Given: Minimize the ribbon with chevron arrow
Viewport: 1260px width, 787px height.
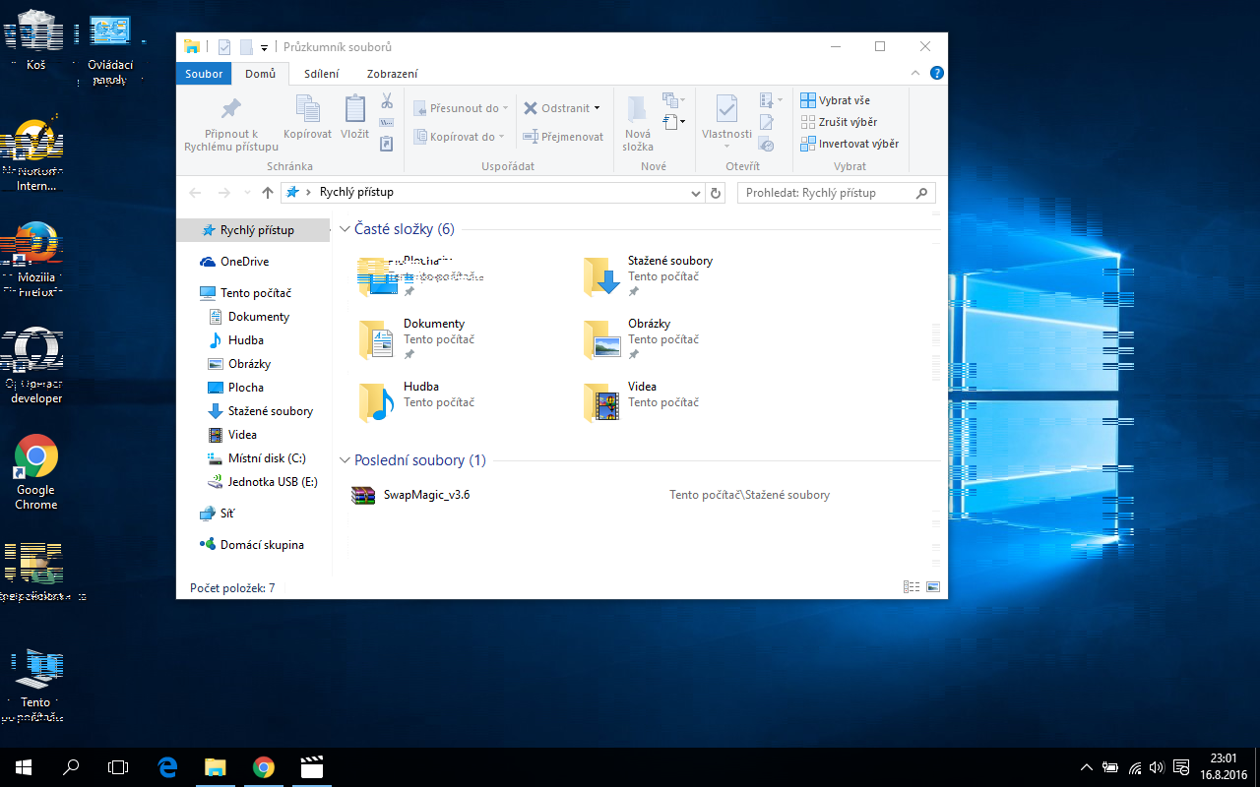Looking at the screenshot, I should tap(916, 74).
